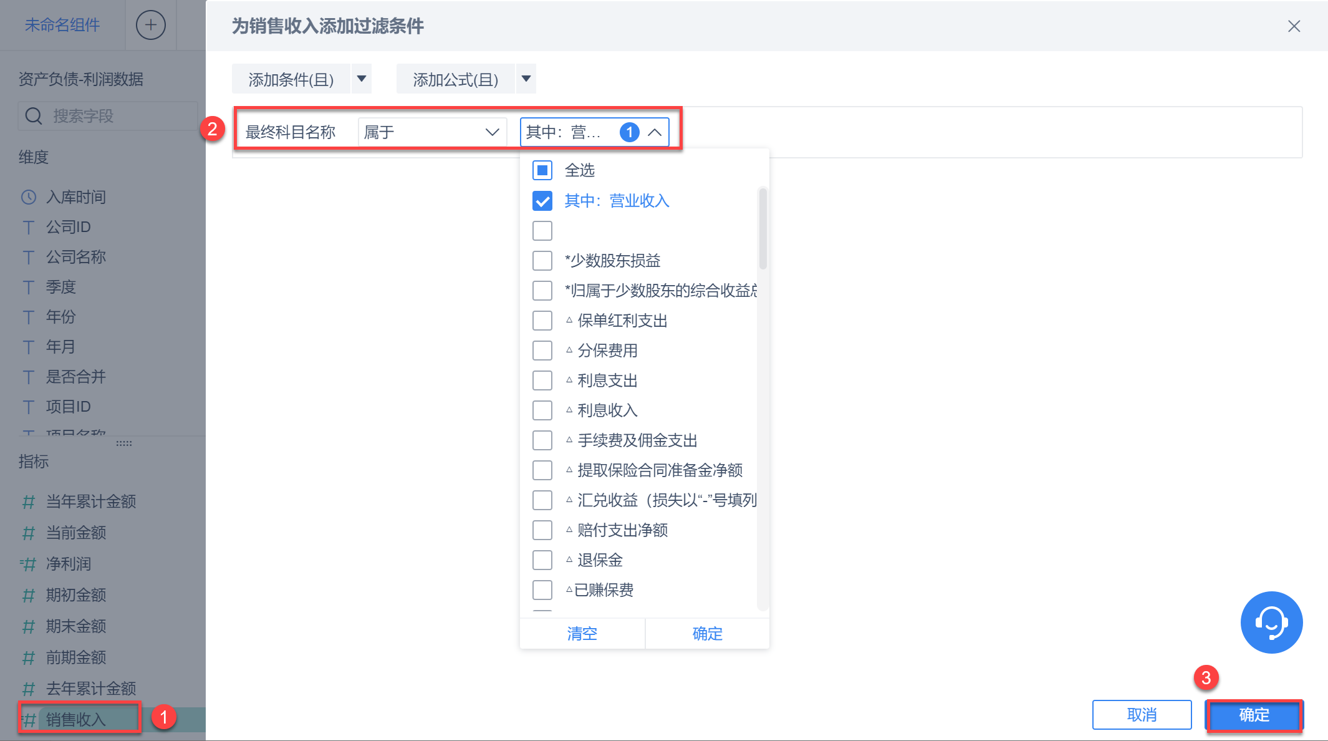This screenshot has height=741, width=1328.
Task: Open the 属于 operator dropdown
Action: 432,132
